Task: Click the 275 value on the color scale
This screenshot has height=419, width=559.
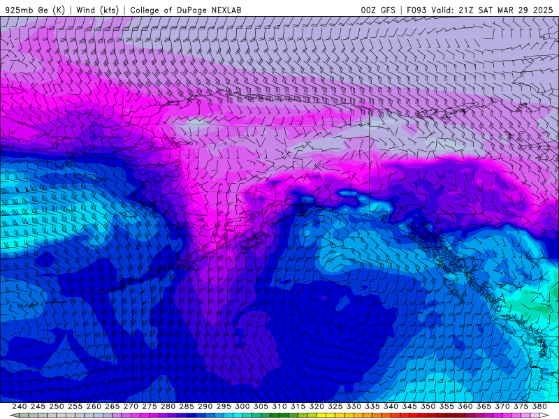Action: [149, 406]
